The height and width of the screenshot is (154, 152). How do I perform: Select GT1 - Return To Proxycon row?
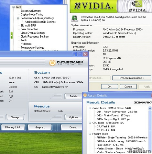coord(117,112)
